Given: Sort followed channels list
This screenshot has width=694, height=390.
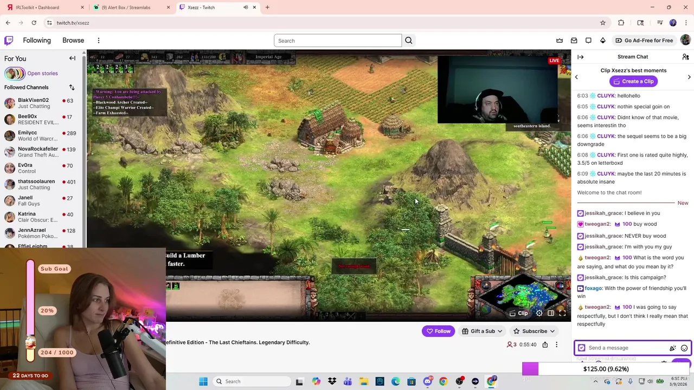Looking at the screenshot, I should (72, 87).
